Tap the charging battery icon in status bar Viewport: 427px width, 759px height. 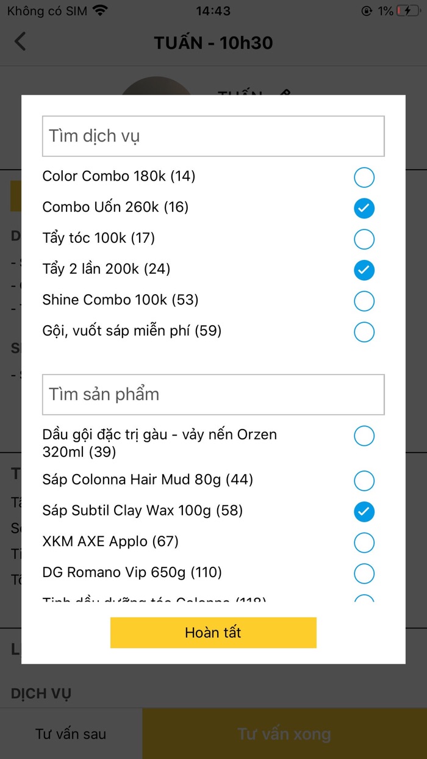410,10
